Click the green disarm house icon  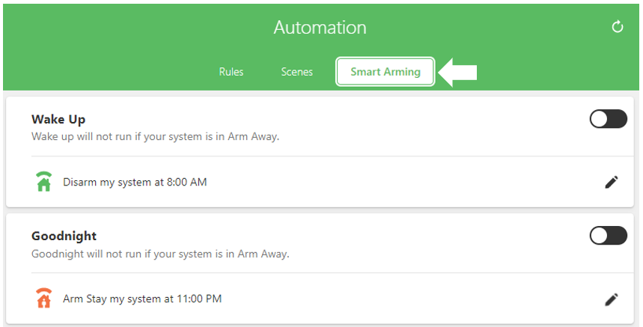[44, 182]
